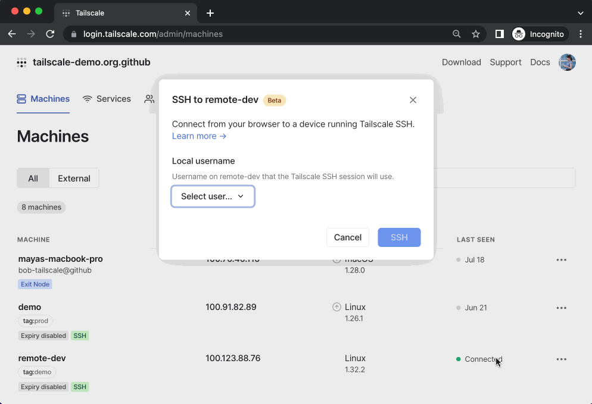The image size is (592, 404).
Task: Switch to the Machines tab
Action: pyautogui.click(x=43, y=99)
